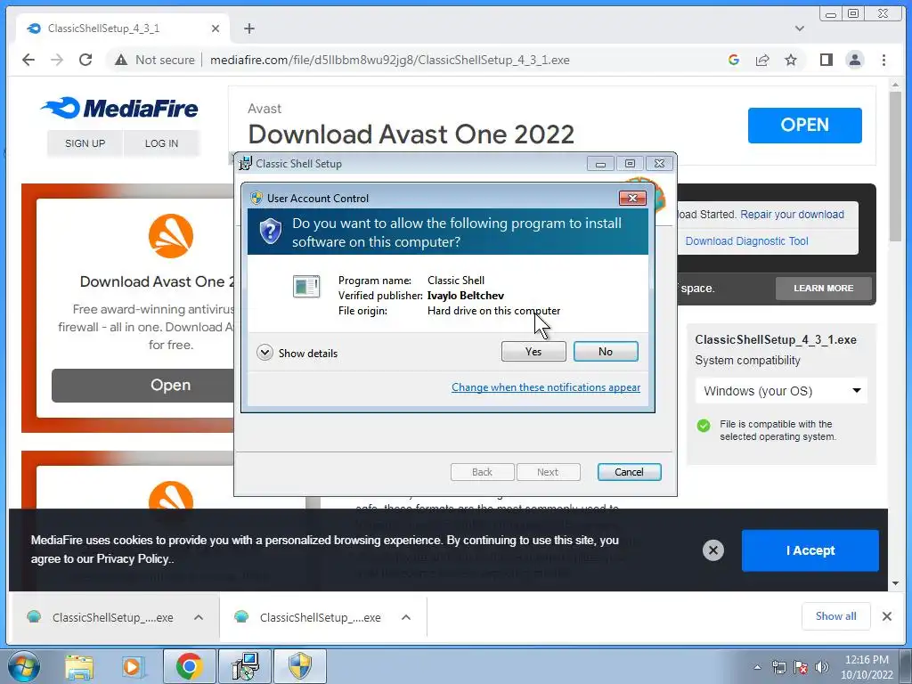Click the UAC shield taskbar icon
The image size is (912, 684).
click(300, 666)
